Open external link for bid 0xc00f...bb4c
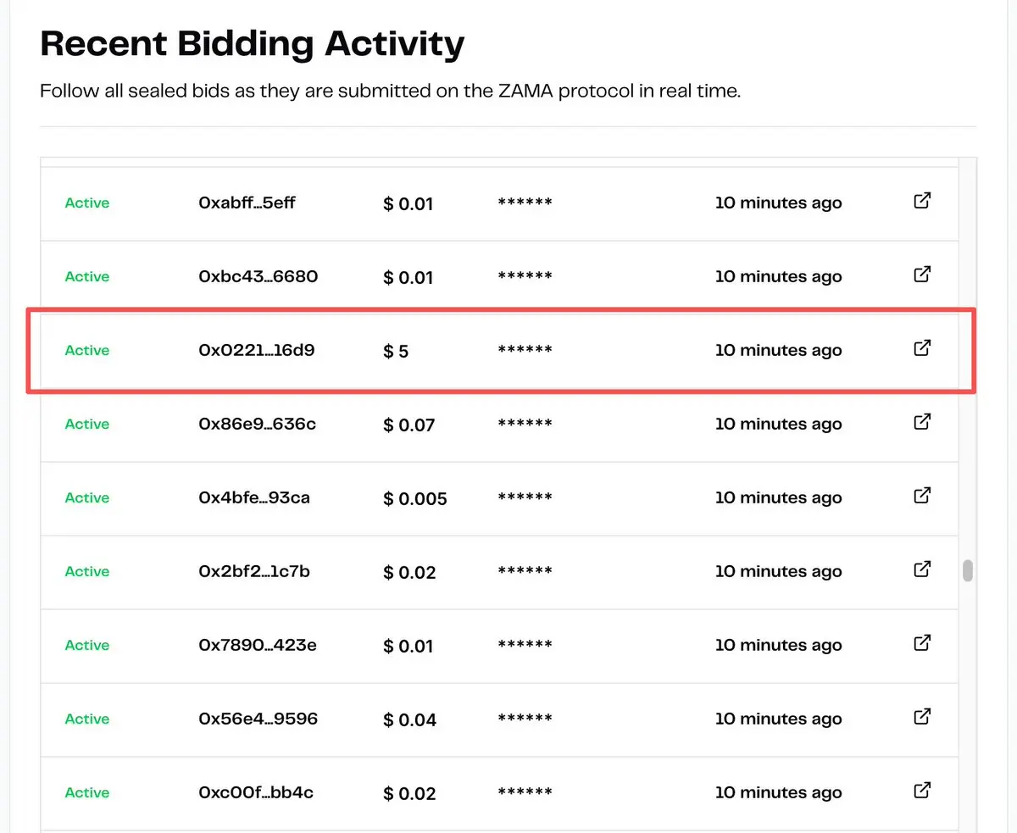 [922, 791]
